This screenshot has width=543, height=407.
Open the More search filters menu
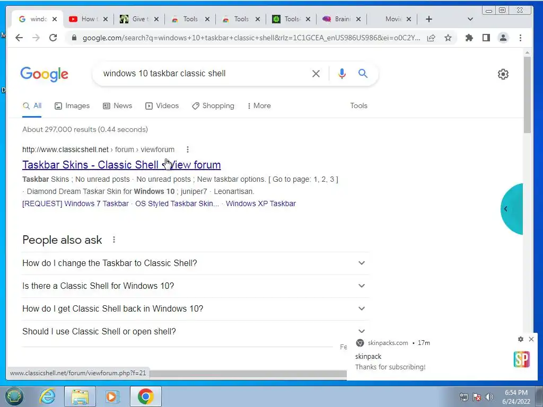[x=259, y=105]
